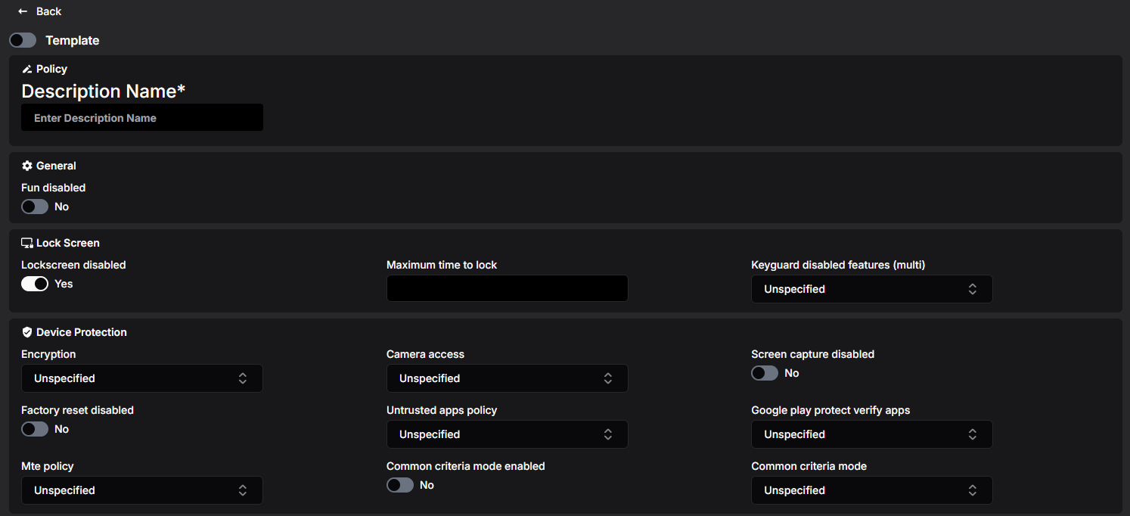The image size is (1130, 516).
Task: Click the General gear icon
Action: pos(27,166)
